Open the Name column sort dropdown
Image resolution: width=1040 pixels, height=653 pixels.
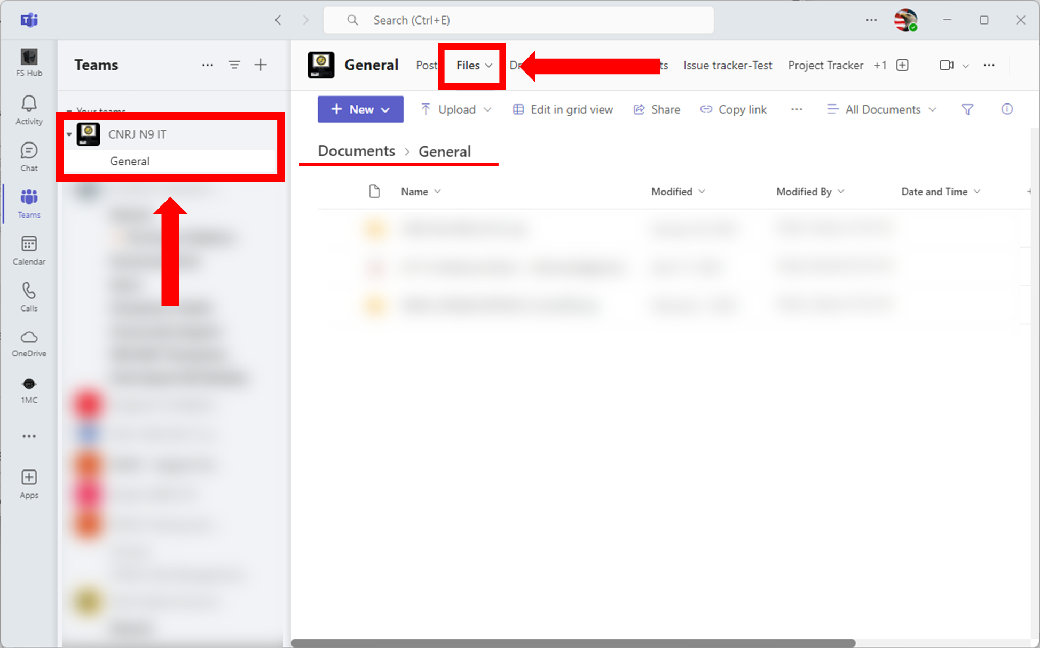(438, 191)
